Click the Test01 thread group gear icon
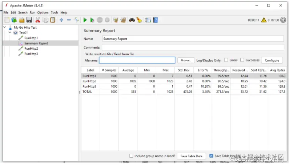 click(x=16, y=33)
